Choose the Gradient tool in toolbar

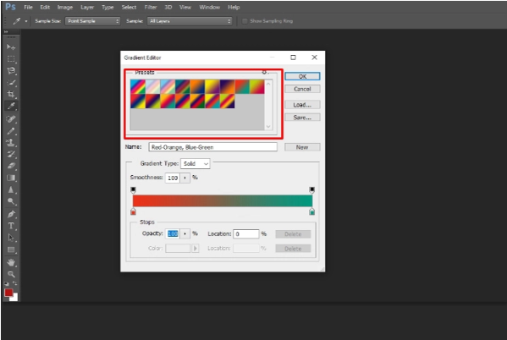pyautogui.click(x=11, y=178)
